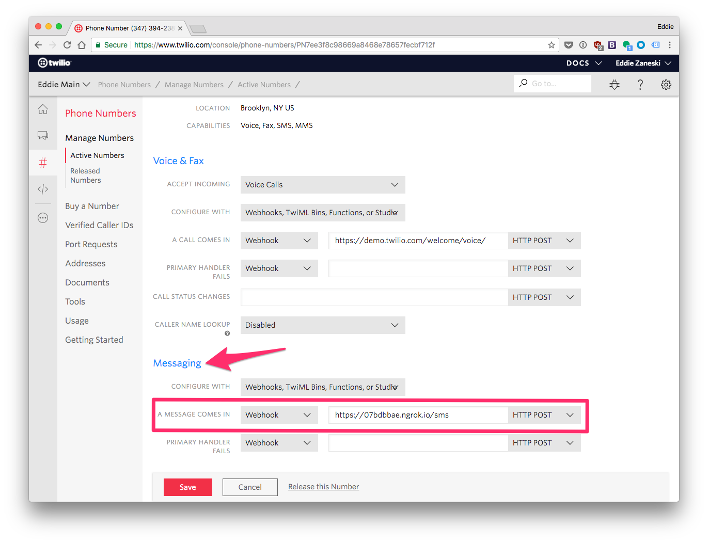
Task: Click the Save button
Action: 188,487
